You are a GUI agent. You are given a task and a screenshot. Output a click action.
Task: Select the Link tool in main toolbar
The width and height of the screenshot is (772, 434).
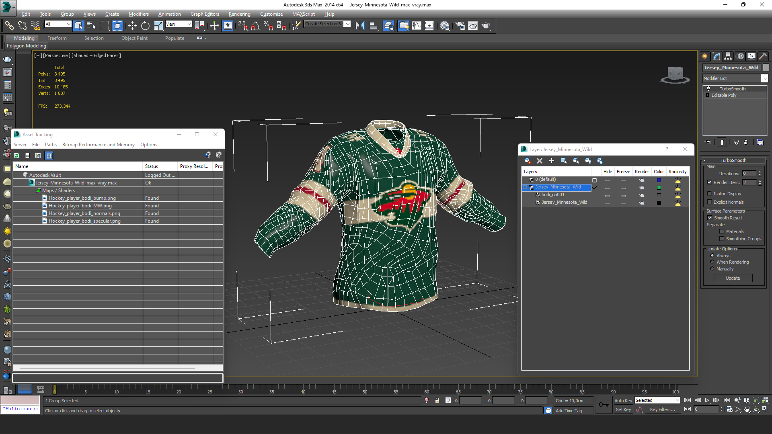click(x=9, y=26)
